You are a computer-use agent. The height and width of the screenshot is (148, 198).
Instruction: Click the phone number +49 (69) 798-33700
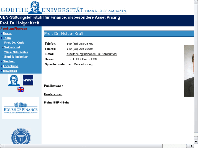tap(80, 44)
